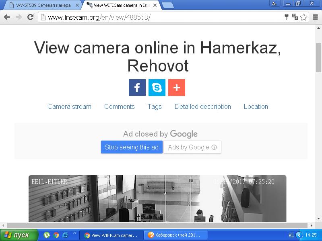Screen dimensions: 322x241
Task: Bookmark this page with the star icon
Action: (303, 17)
